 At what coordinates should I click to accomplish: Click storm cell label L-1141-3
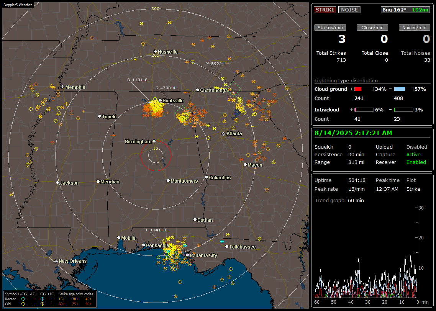[157, 230]
